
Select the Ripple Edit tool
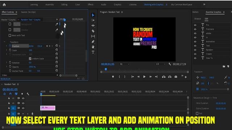point(93,26)
